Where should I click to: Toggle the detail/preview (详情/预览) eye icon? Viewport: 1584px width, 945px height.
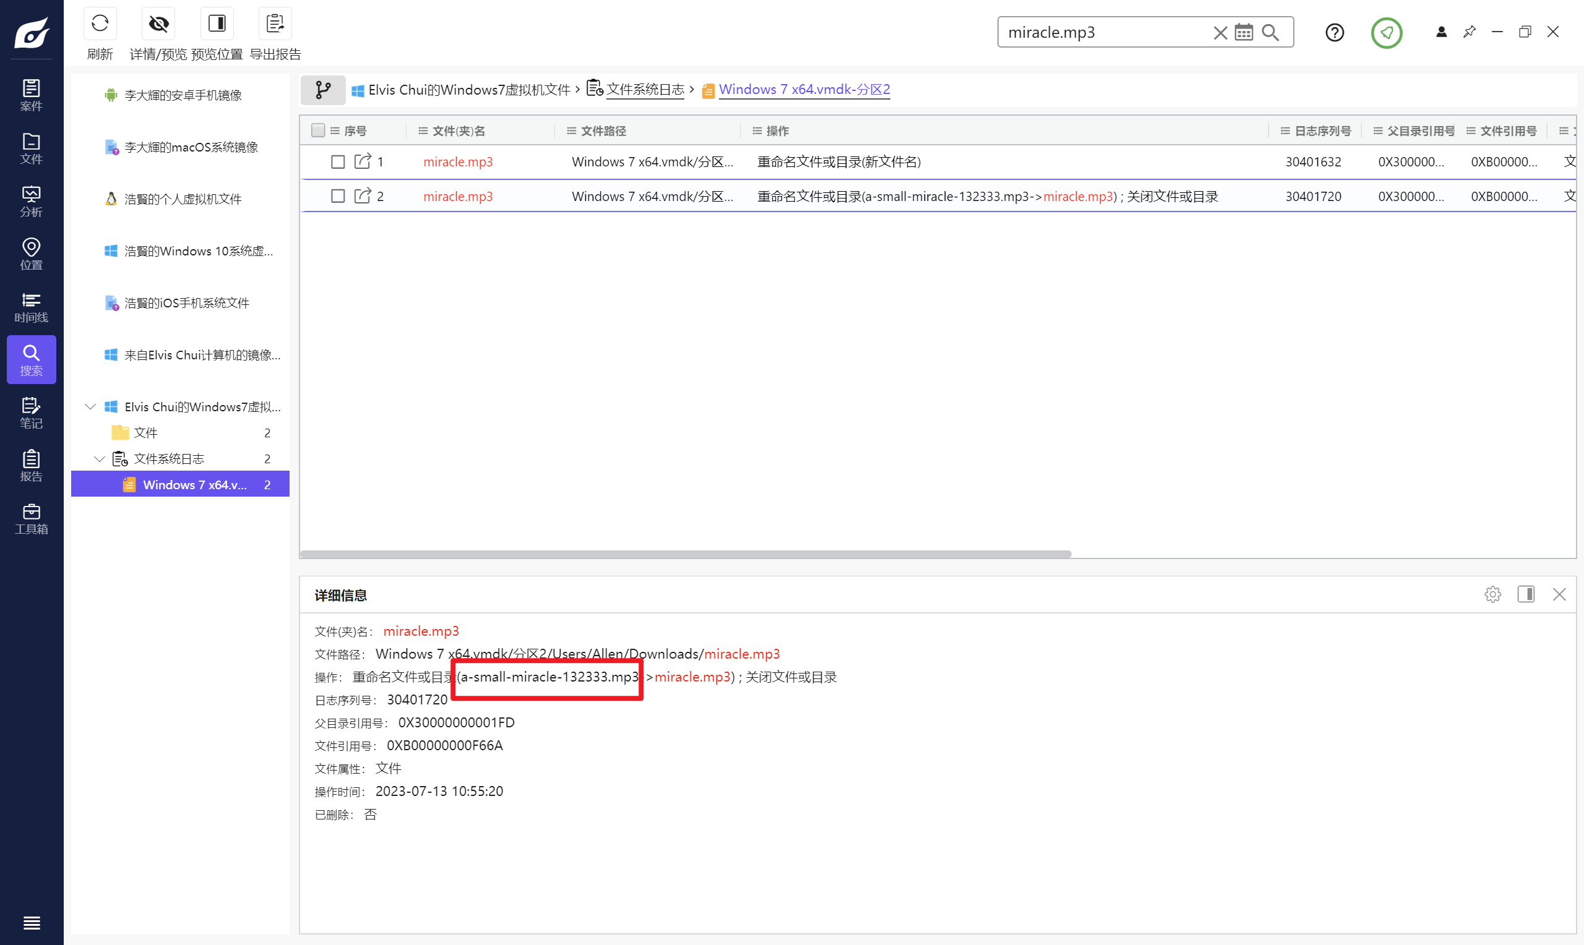pos(158,24)
